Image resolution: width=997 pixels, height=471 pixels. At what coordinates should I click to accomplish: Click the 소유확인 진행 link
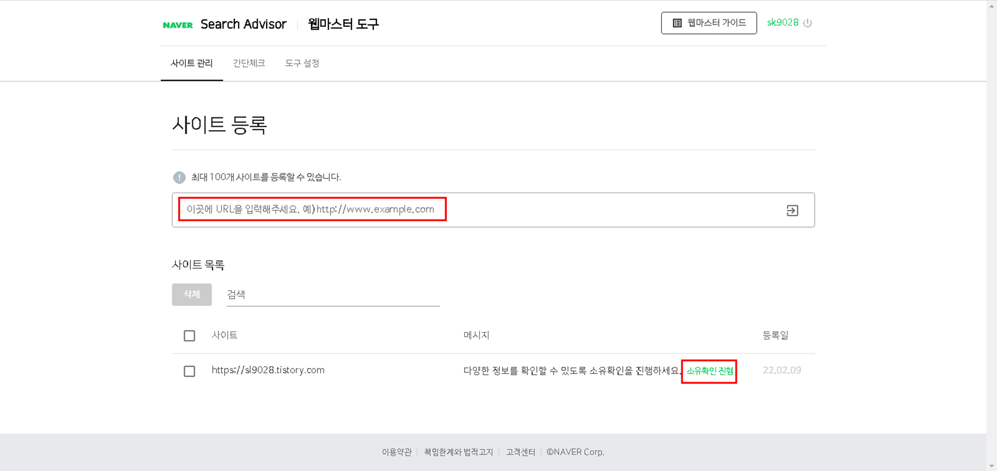pos(710,371)
